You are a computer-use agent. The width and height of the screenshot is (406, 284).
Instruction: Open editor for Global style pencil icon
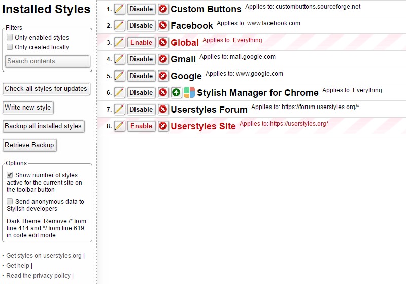coord(119,43)
